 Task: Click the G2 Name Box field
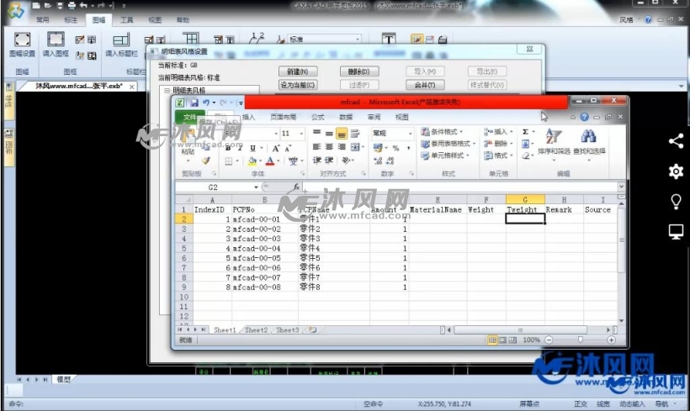pos(213,187)
